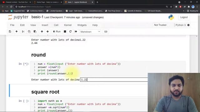Go forward in browser history
This screenshot has height=112, width=200.
tap(7, 7)
